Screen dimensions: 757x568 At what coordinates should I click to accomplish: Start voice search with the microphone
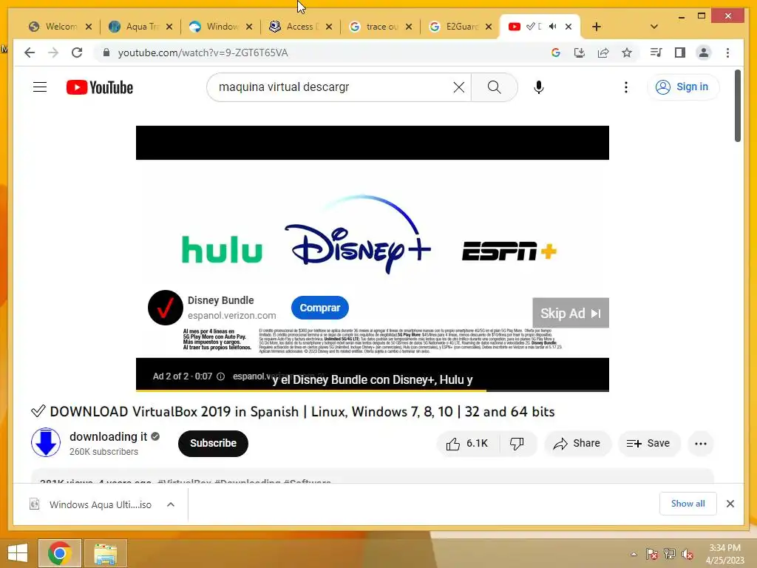click(x=539, y=87)
